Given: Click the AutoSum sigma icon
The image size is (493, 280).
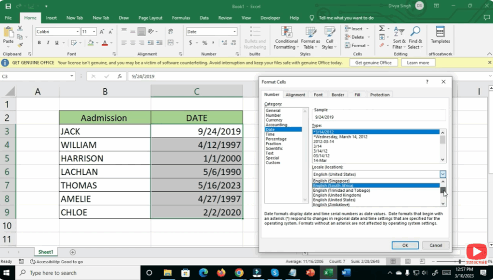Looking at the screenshot, I should (x=382, y=29).
